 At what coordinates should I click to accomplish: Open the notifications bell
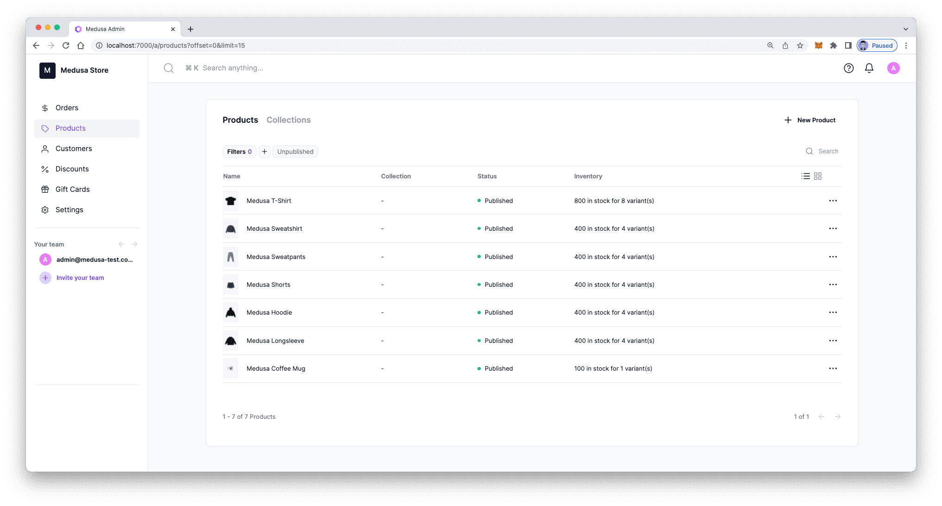pyautogui.click(x=869, y=68)
